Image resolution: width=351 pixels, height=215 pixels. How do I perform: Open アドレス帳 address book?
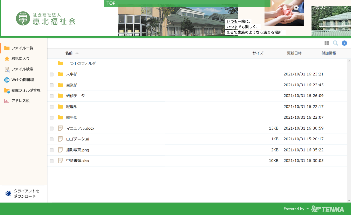(x=21, y=101)
